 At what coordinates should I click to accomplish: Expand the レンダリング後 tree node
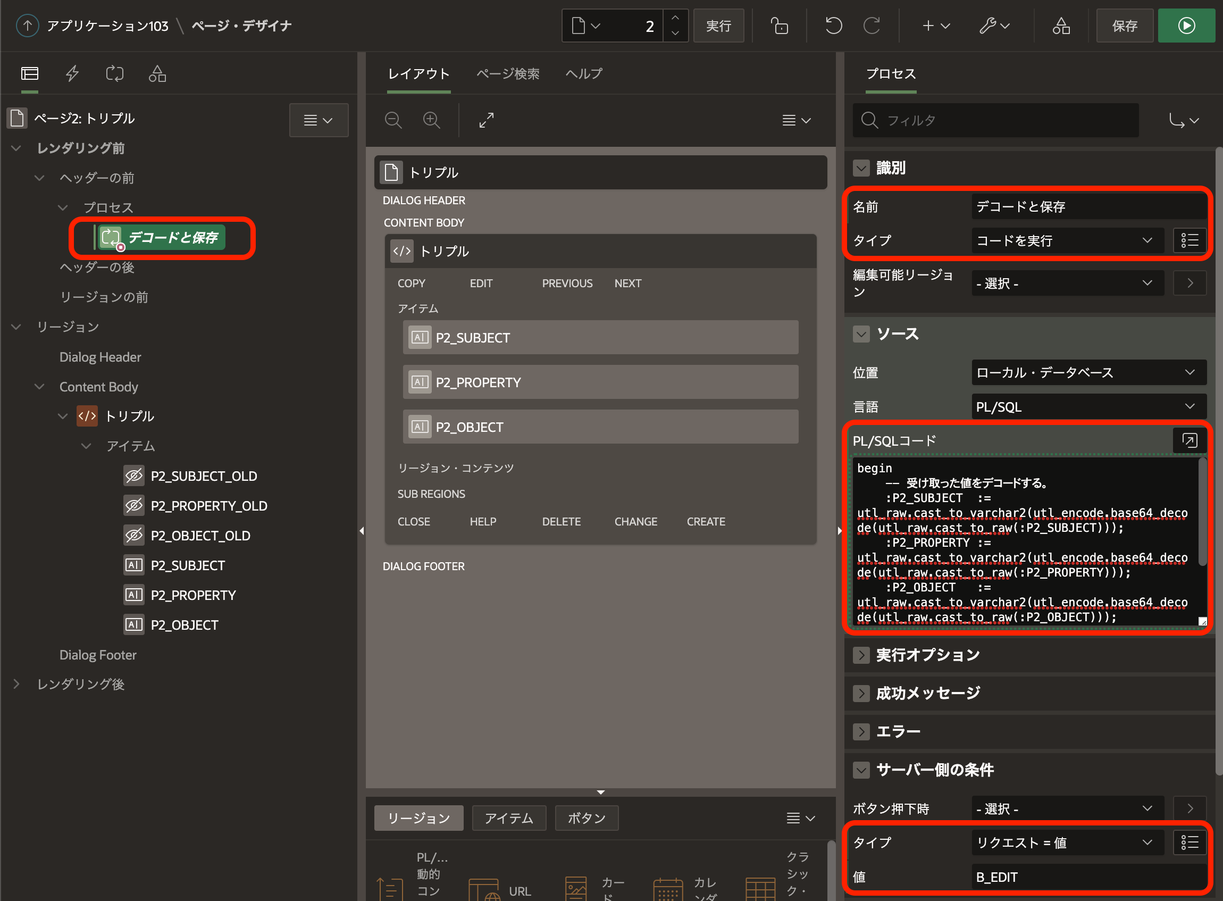pyautogui.click(x=16, y=684)
